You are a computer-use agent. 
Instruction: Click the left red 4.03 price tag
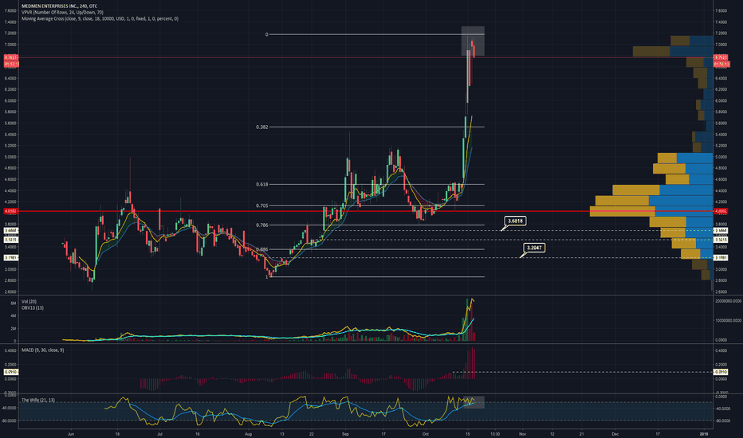[11, 211]
